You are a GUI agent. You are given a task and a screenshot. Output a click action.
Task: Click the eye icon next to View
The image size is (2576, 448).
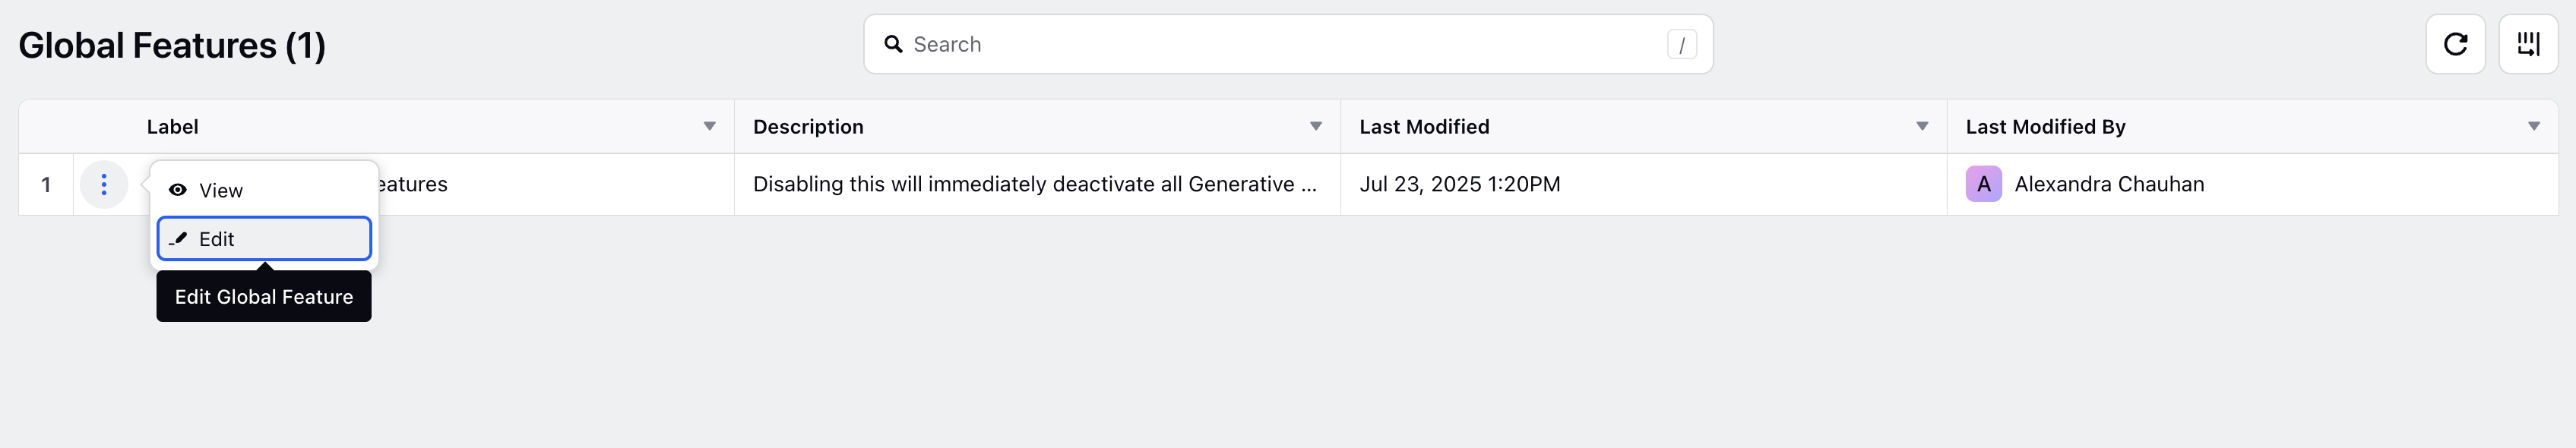(178, 190)
